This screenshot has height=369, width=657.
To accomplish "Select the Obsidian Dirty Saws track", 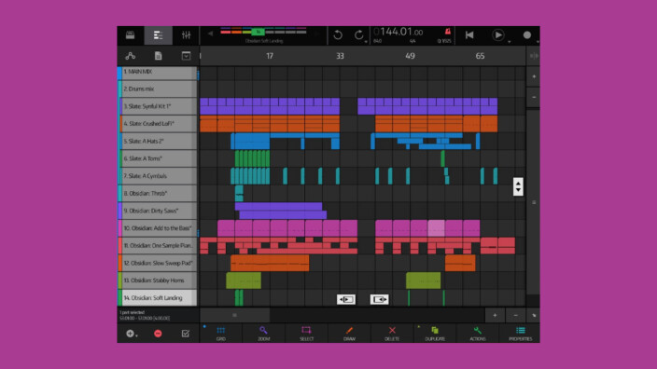I will pyautogui.click(x=159, y=211).
